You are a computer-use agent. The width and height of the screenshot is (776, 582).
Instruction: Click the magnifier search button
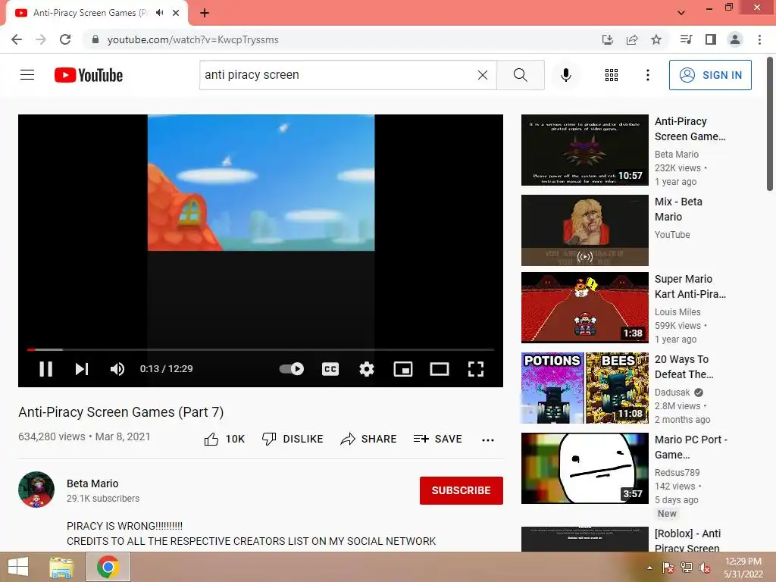coord(520,75)
